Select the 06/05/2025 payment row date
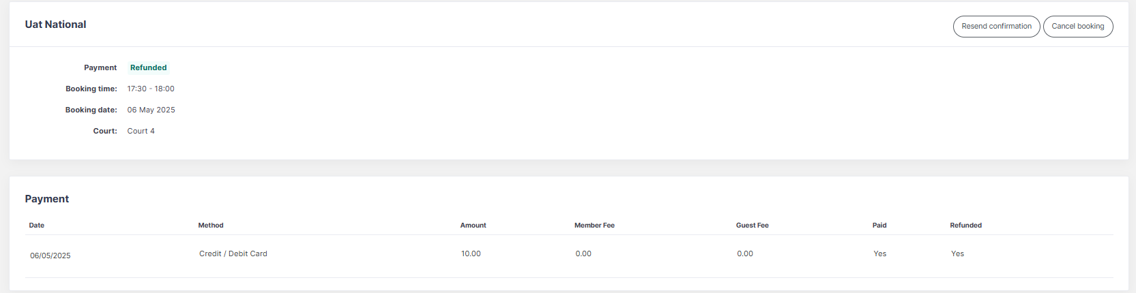Viewport: 1136px width, 293px height. coord(50,256)
